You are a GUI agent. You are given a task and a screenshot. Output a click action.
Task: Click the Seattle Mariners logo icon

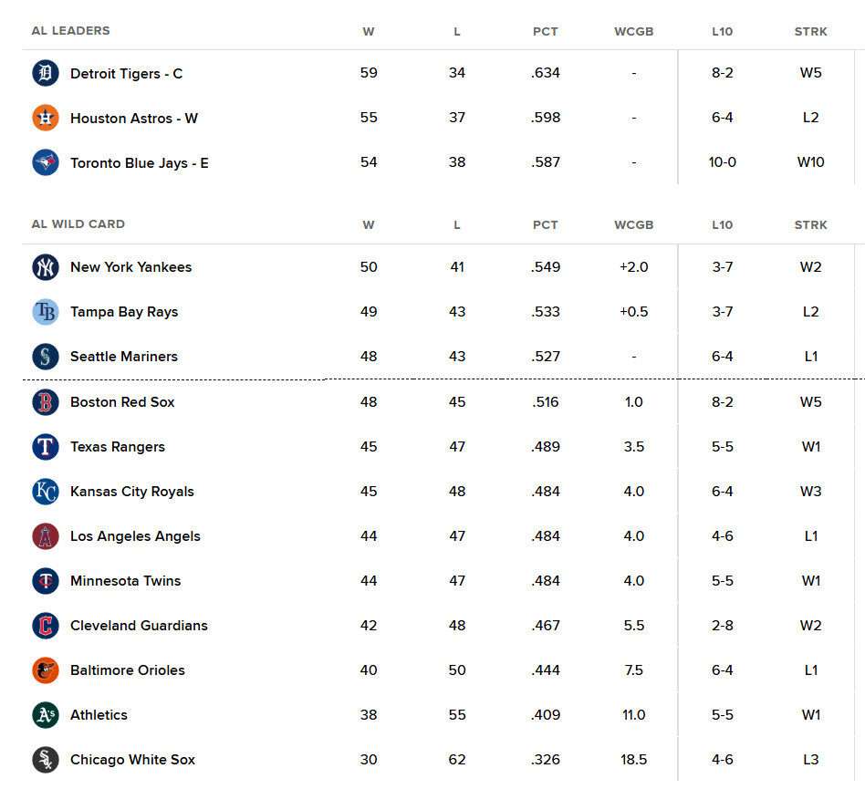46,356
